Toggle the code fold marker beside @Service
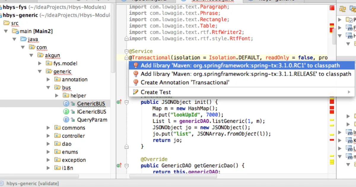 click(x=127, y=51)
